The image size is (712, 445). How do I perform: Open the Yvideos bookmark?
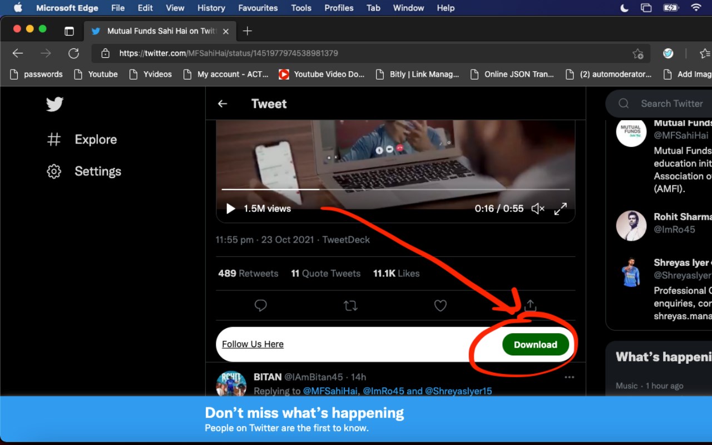[151, 74]
